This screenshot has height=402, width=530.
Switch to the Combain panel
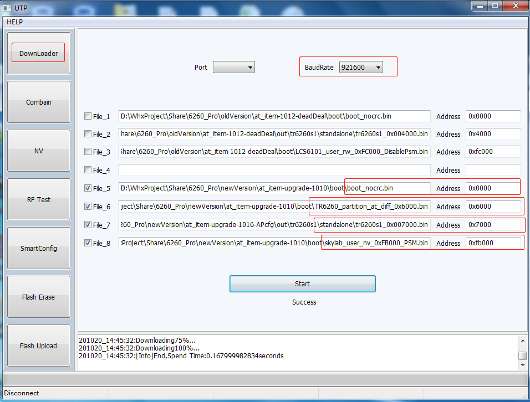click(39, 102)
